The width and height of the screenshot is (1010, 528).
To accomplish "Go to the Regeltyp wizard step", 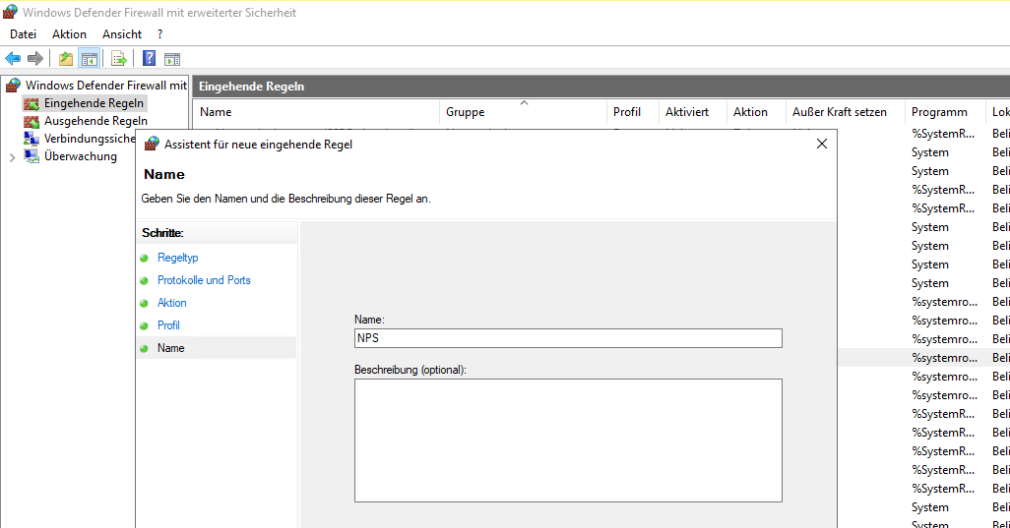I will pos(178,258).
